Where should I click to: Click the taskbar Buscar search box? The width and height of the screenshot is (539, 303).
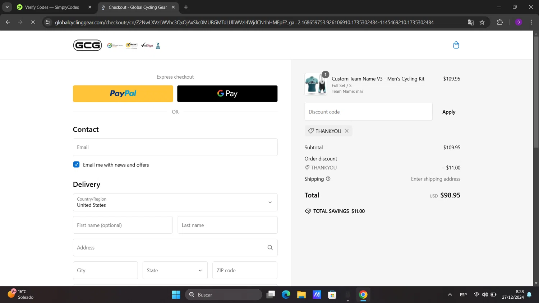(224, 295)
